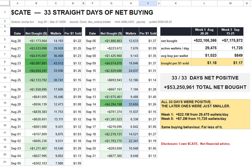Click the Sep 21 date cell
The width and height of the screenshot is (252, 167).
(92, 154)
